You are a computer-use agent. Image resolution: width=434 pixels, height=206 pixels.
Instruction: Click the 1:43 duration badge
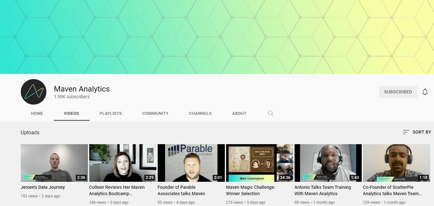pyautogui.click(x=355, y=178)
